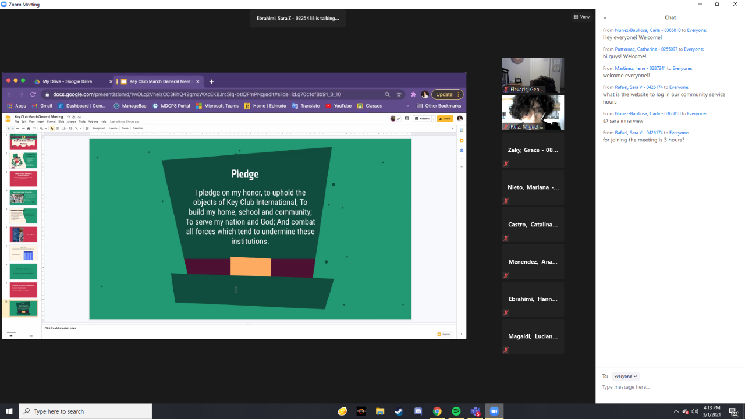Open File Explorer from the taskbar
The height and width of the screenshot is (419, 745).
(379, 411)
